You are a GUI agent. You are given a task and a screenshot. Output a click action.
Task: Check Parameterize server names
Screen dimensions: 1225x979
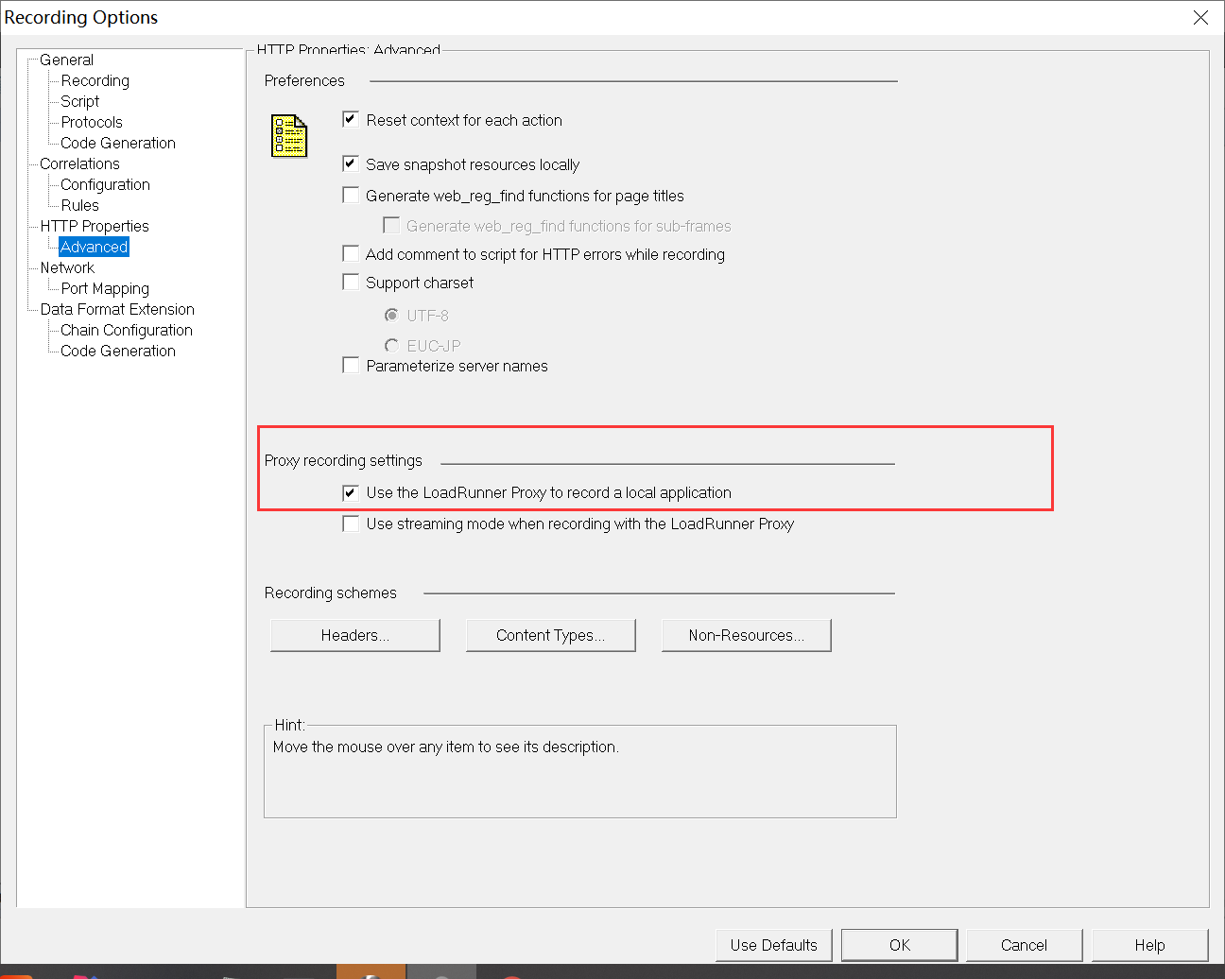[351, 364]
